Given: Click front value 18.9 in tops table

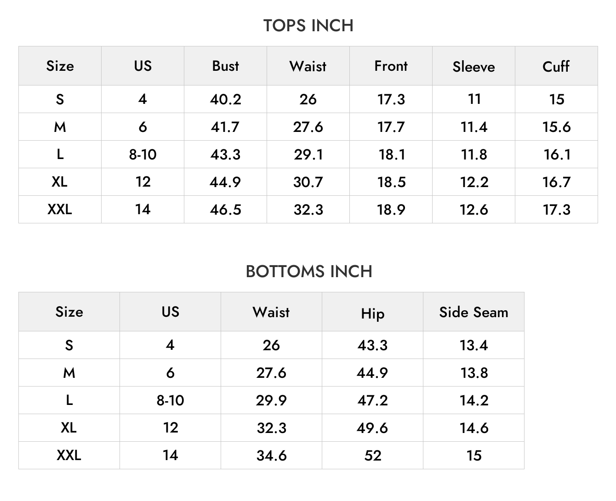Looking at the screenshot, I should pos(391,210).
